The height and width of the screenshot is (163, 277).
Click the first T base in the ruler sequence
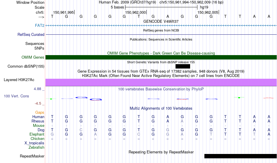pyautogui.click(x=52, y=16)
